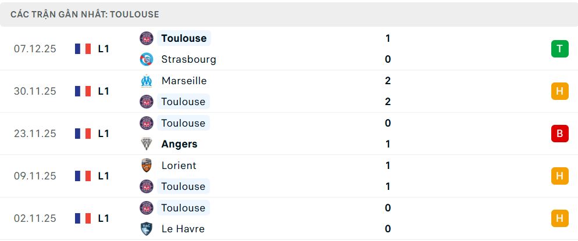The height and width of the screenshot is (241, 578).
Task: Open the bold Angers team link
Action: click(179, 144)
